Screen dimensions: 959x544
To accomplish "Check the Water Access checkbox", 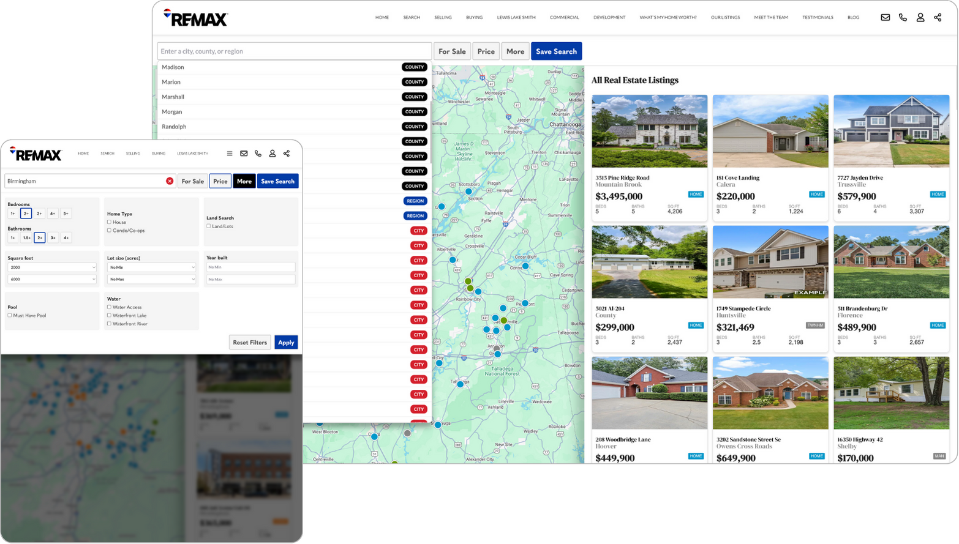I will tap(109, 307).
